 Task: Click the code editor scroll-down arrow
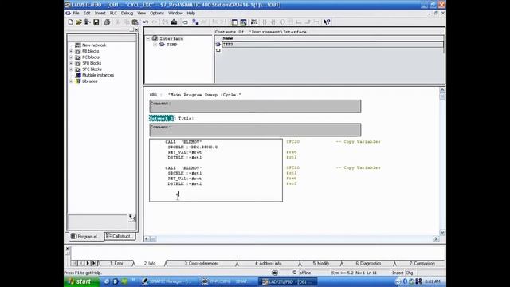point(442,232)
